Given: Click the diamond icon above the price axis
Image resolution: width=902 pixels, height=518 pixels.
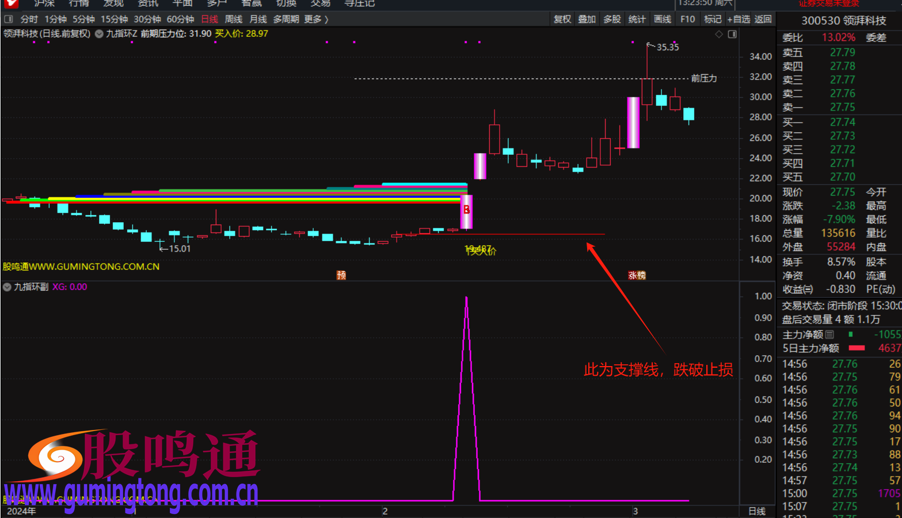Looking at the screenshot, I should pos(719,35).
